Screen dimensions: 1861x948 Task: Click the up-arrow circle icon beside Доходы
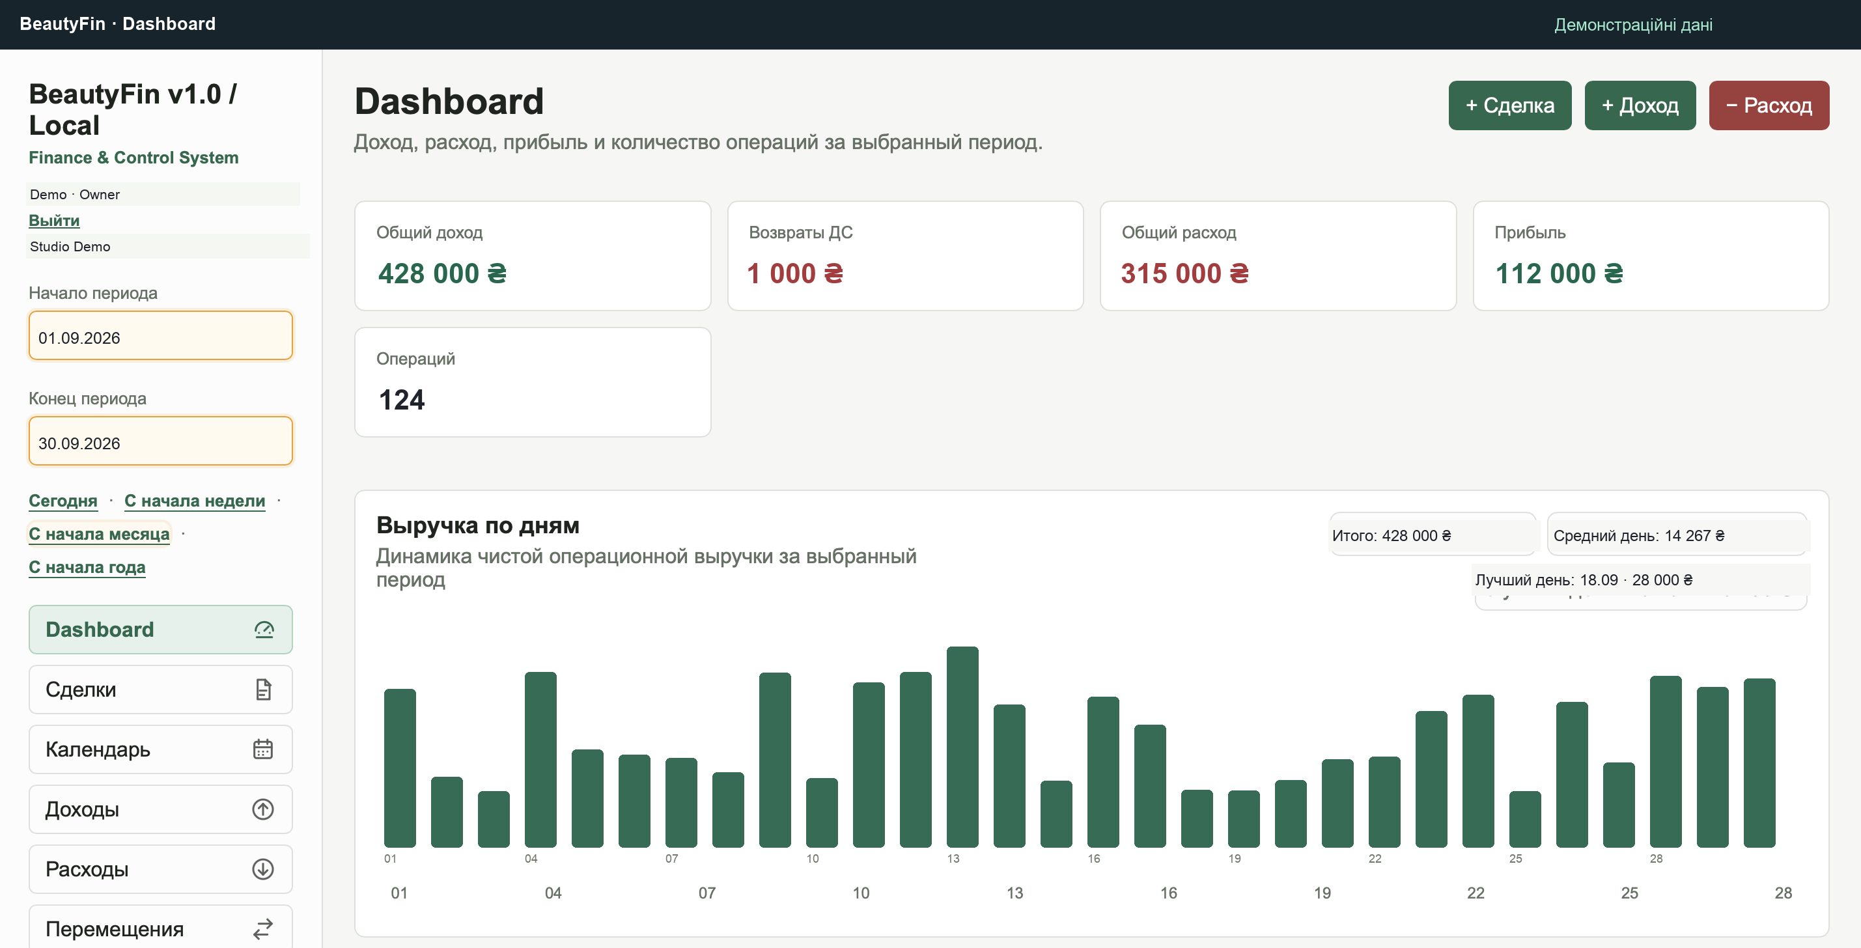pos(263,809)
